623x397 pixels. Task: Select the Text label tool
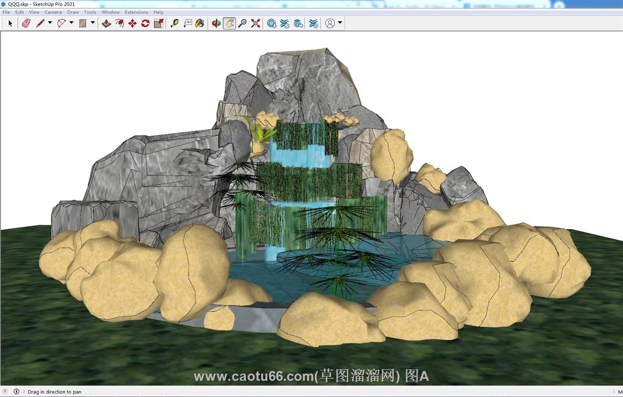(x=188, y=23)
